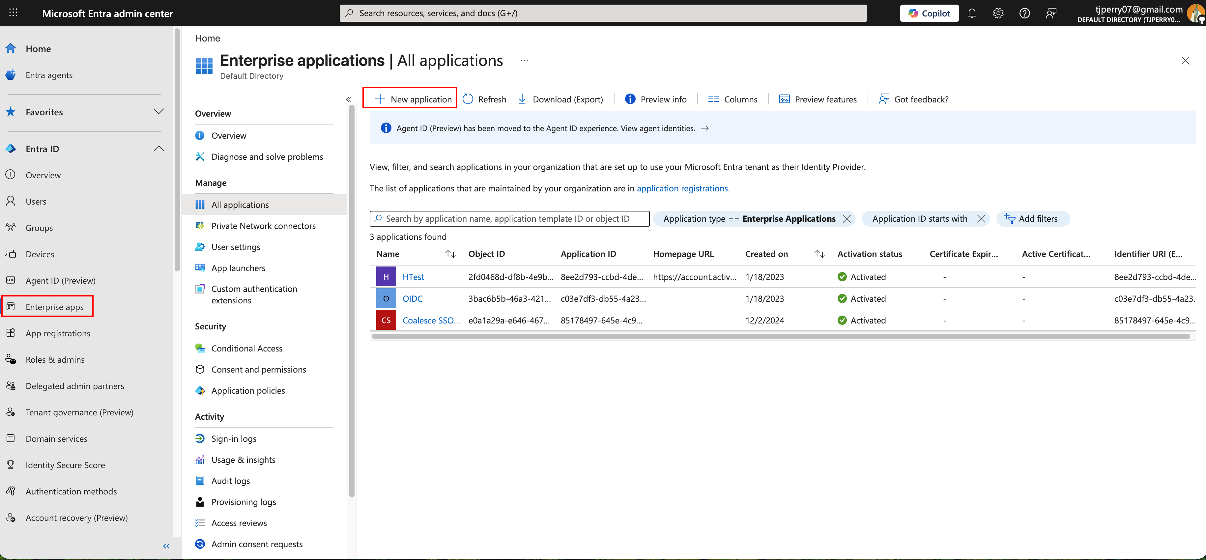Sort the list by Created on column
This screenshot has height=560, width=1206.
[x=819, y=254]
